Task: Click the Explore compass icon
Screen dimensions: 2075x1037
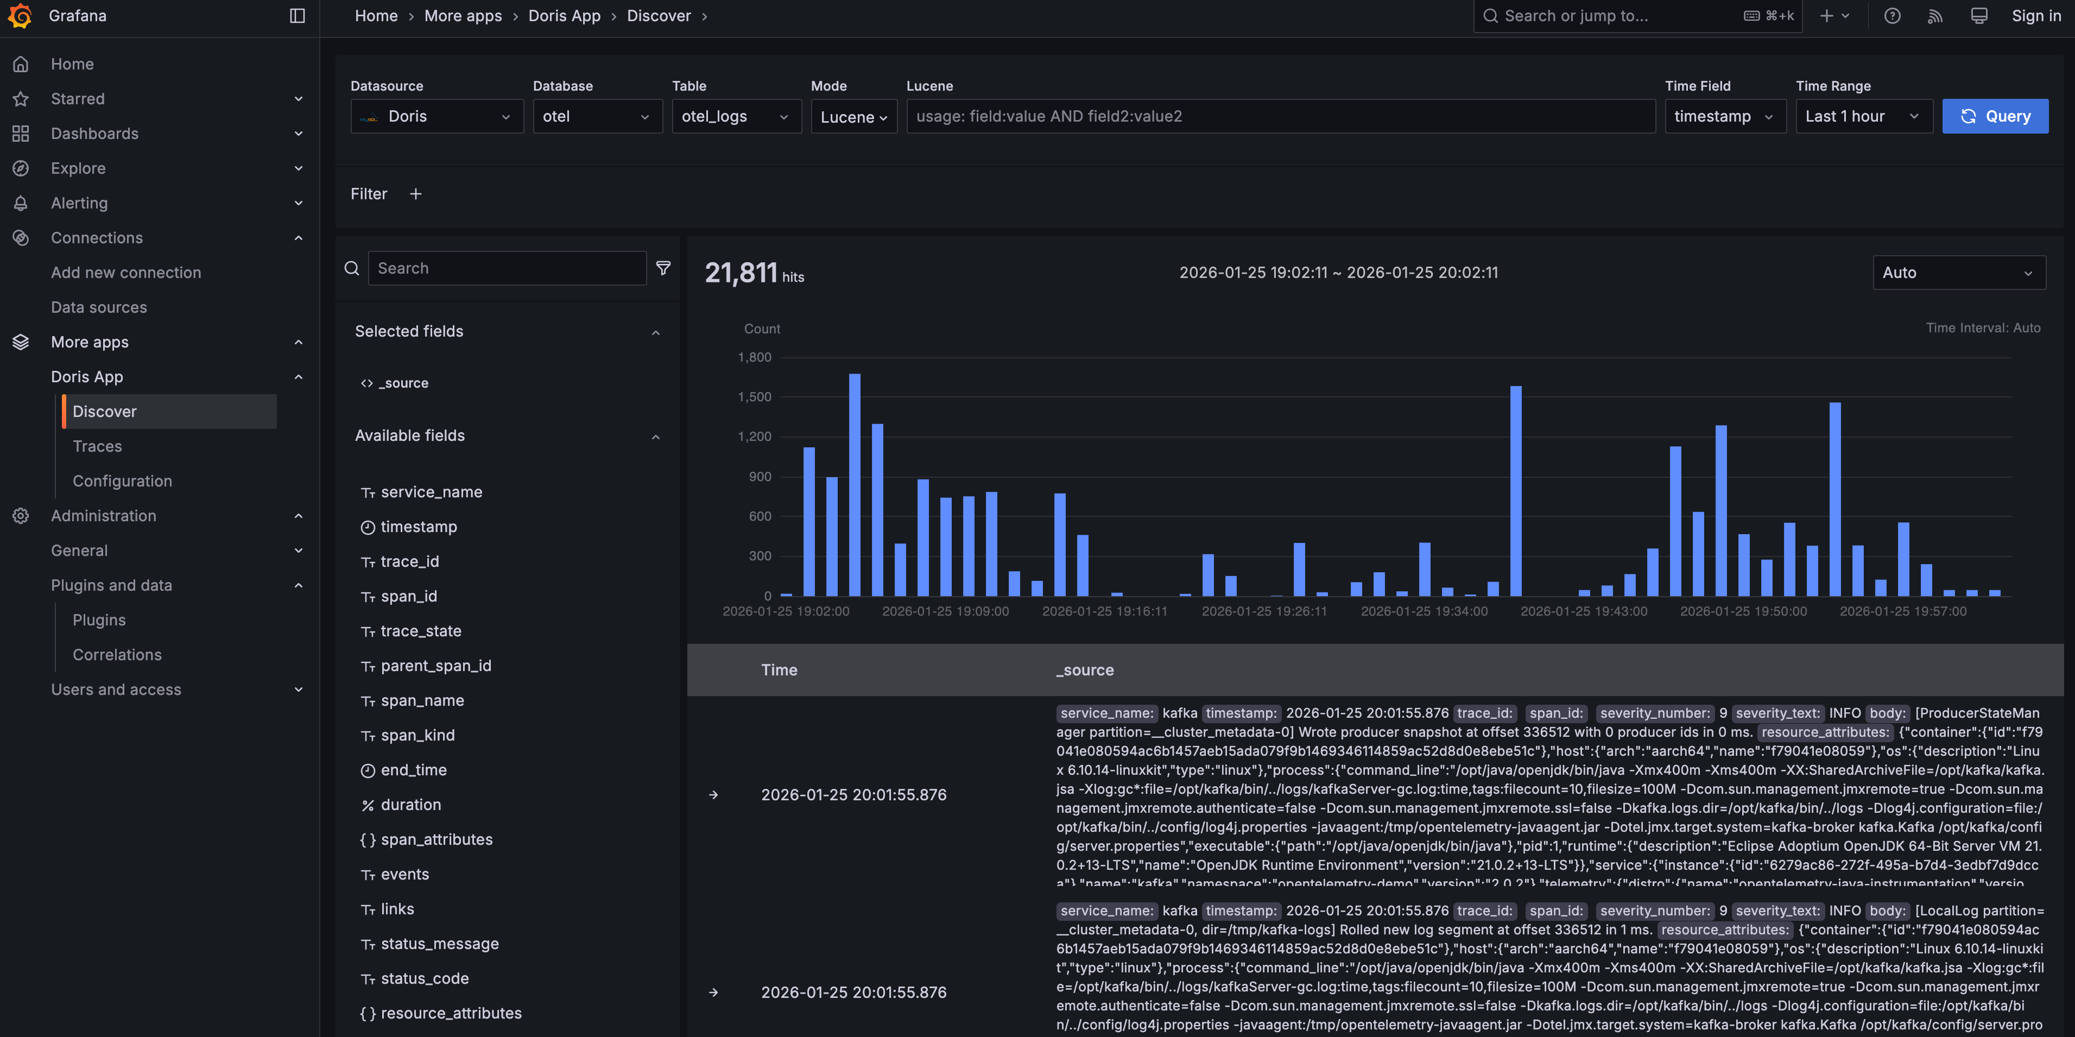Action: pos(21,168)
